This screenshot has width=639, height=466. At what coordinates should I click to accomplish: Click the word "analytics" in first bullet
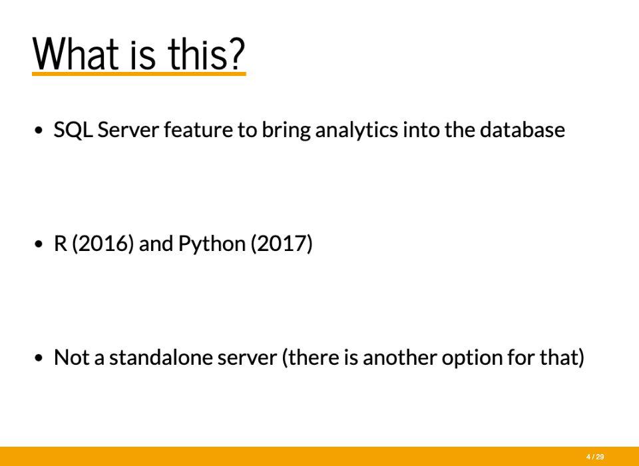(x=357, y=130)
